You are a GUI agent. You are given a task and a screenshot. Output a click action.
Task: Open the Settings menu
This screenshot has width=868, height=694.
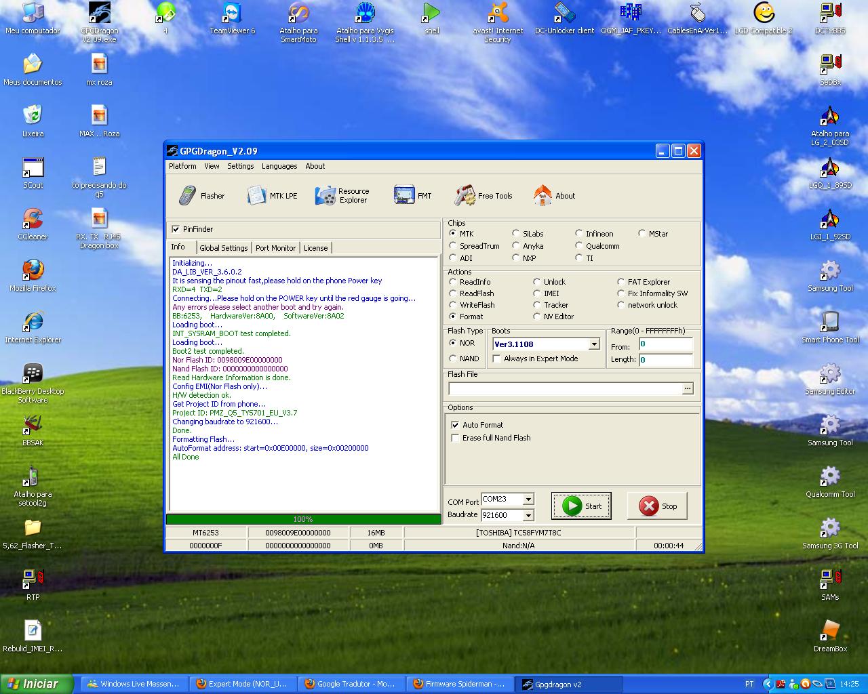tap(240, 166)
